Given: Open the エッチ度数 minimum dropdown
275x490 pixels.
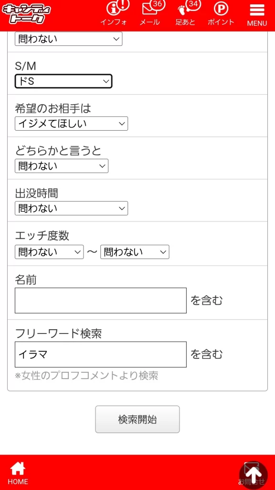Looking at the screenshot, I should [49, 252].
